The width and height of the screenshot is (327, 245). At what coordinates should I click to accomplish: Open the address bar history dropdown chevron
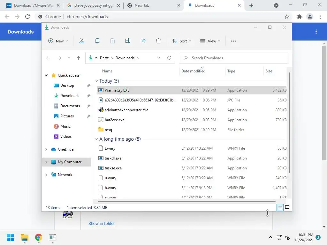159,58
